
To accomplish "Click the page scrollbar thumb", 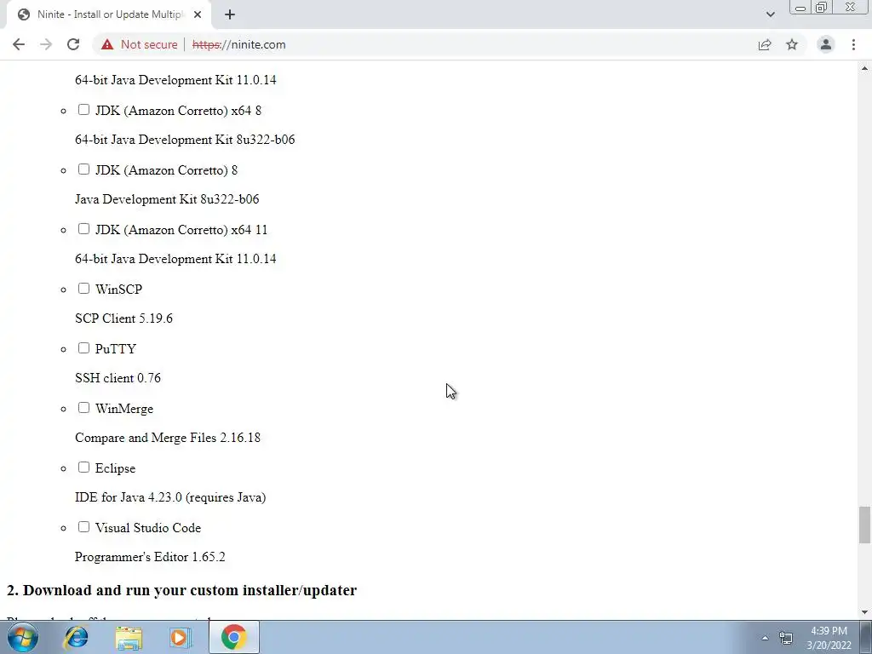I will click(864, 525).
